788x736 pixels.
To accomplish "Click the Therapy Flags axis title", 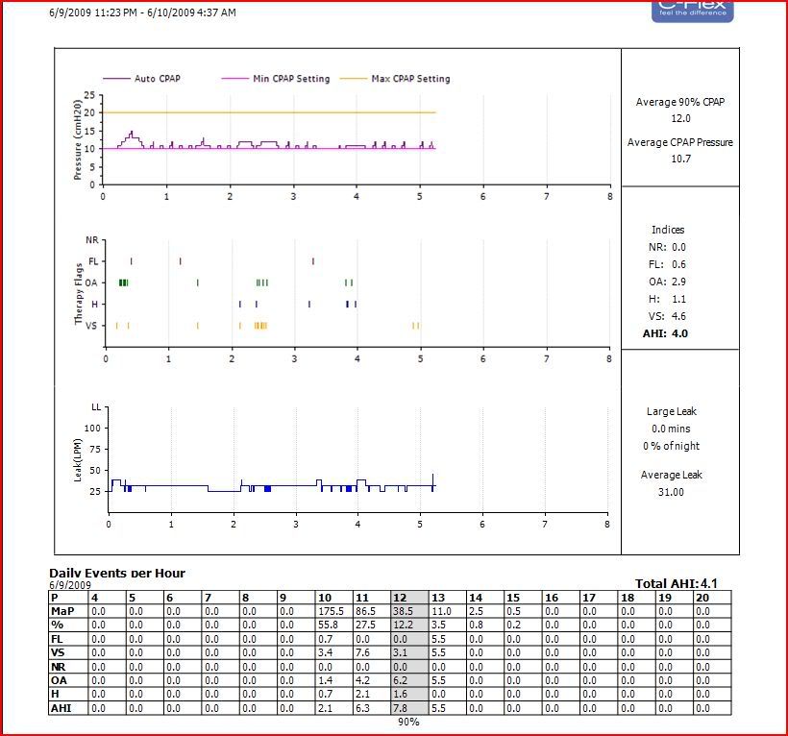I will click(x=79, y=293).
